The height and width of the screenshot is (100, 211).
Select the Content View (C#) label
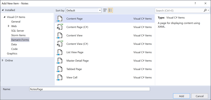click(77, 44)
